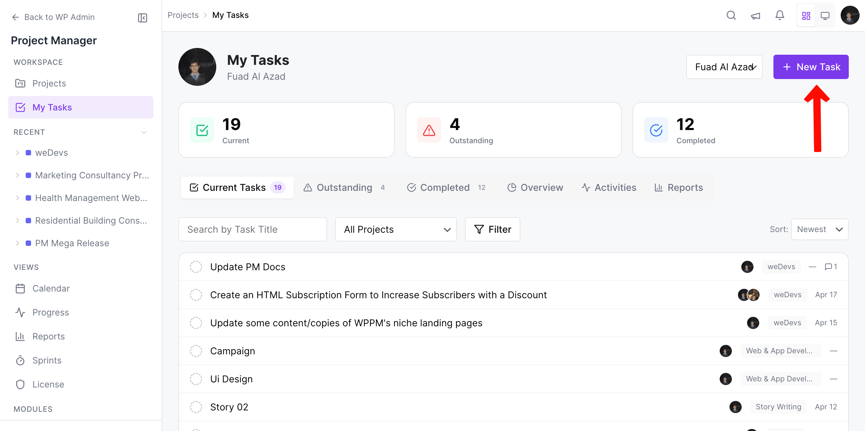This screenshot has width=865, height=431.
Task: Click the New Task button
Action: (x=811, y=67)
